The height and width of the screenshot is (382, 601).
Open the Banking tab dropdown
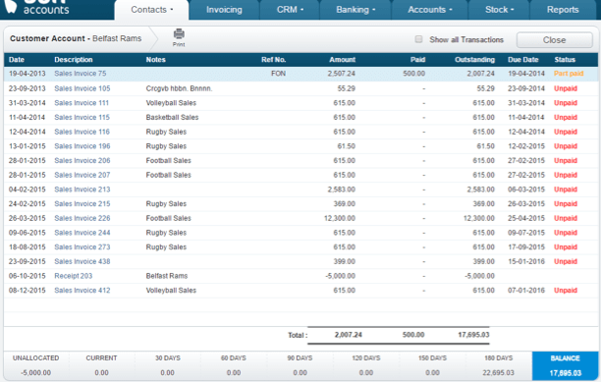[x=355, y=10]
